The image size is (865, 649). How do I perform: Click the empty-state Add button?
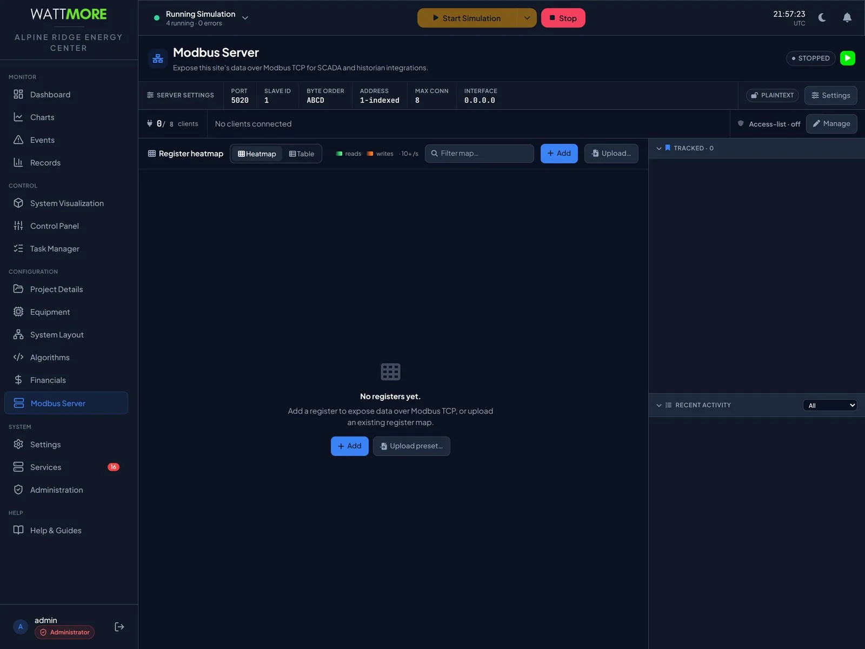point(349,446)
